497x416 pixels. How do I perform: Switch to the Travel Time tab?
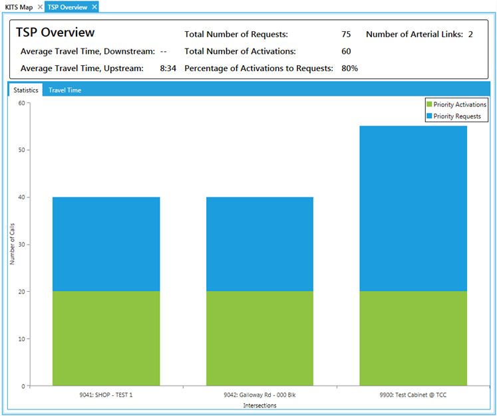(65, 90)
